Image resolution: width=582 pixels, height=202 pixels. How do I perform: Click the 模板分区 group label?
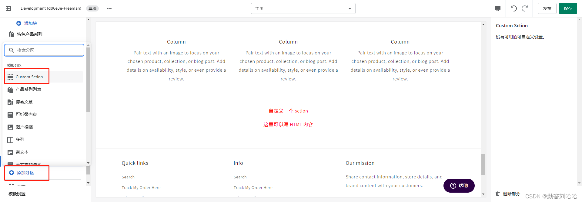(x=15, y=65)
